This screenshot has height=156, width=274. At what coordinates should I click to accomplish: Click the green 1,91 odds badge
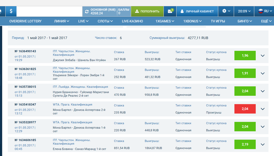coord(245,73)
